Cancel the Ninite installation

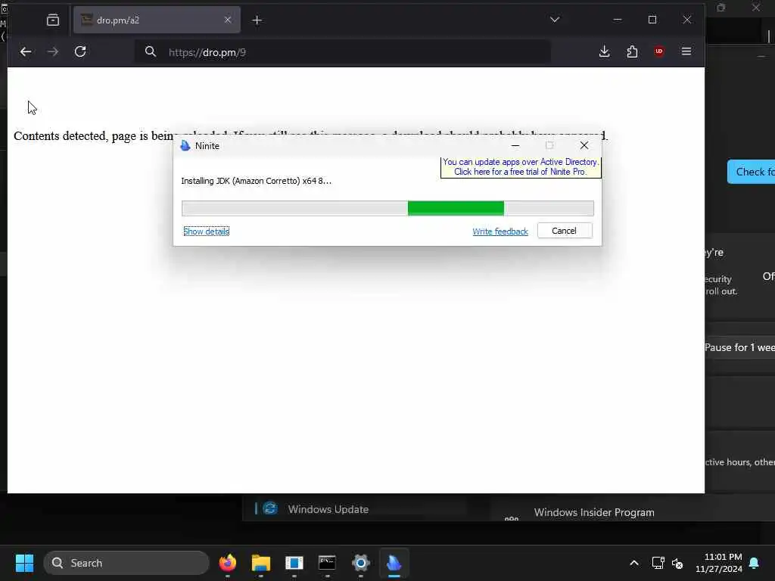pos(565,231)
